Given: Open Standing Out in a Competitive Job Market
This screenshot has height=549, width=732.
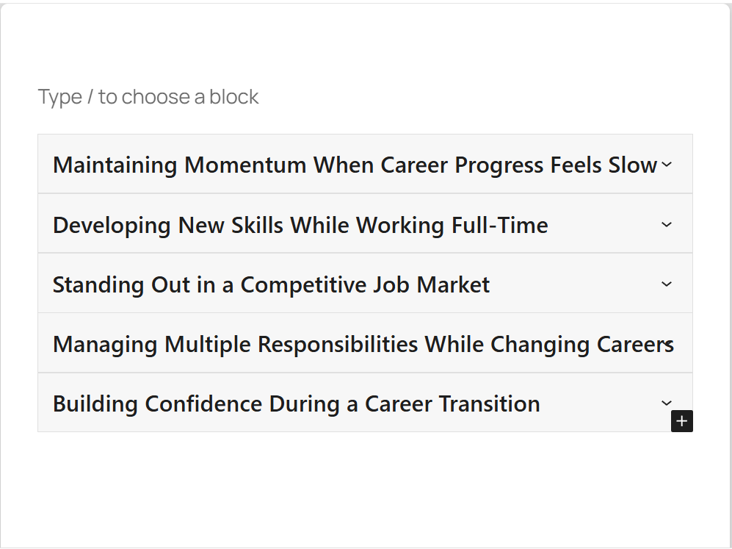Looking at the screenshot, I should pyautogui.click(x=271, y=284).
